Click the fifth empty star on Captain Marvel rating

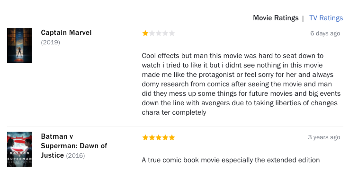(172, 34)
